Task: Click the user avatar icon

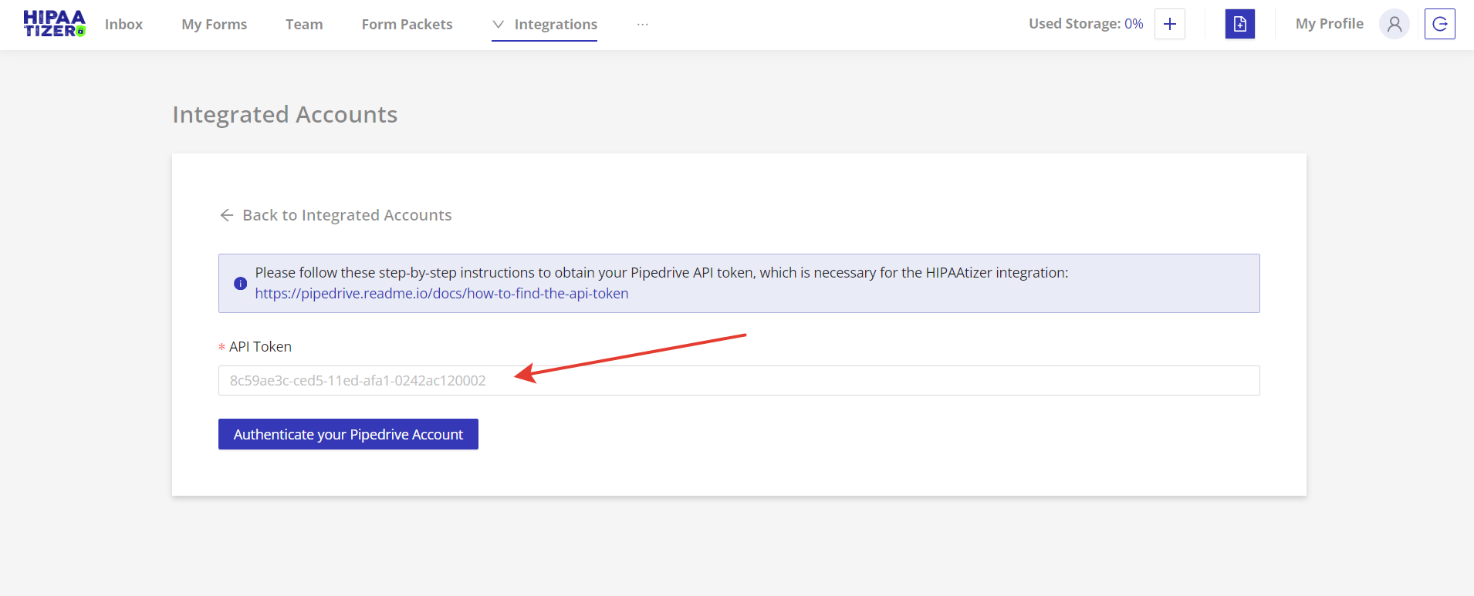Action: click(x=1394, y=24)
